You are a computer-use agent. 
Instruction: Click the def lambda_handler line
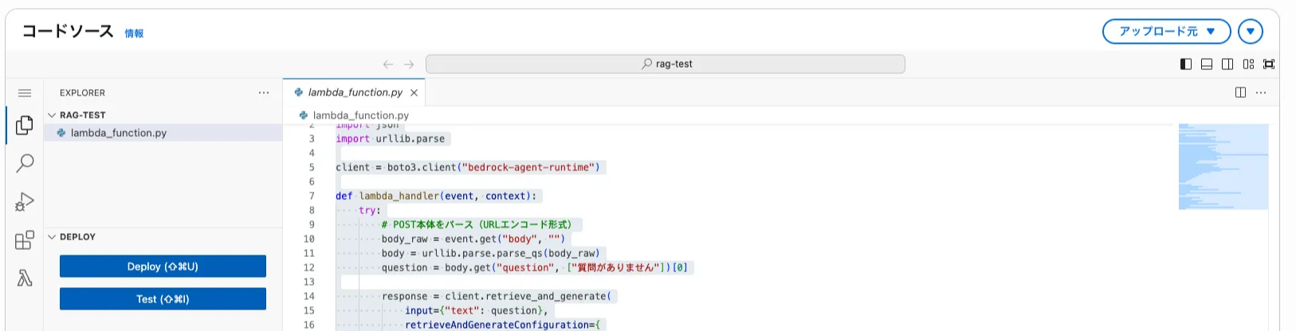pos(437,197)
